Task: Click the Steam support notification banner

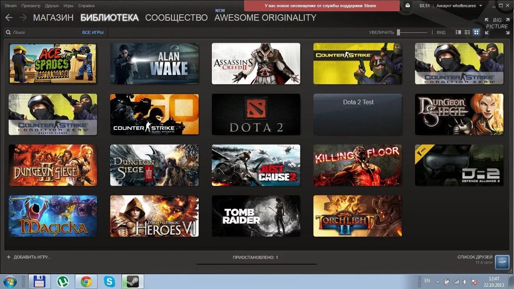Action: (x=322, y=6)
